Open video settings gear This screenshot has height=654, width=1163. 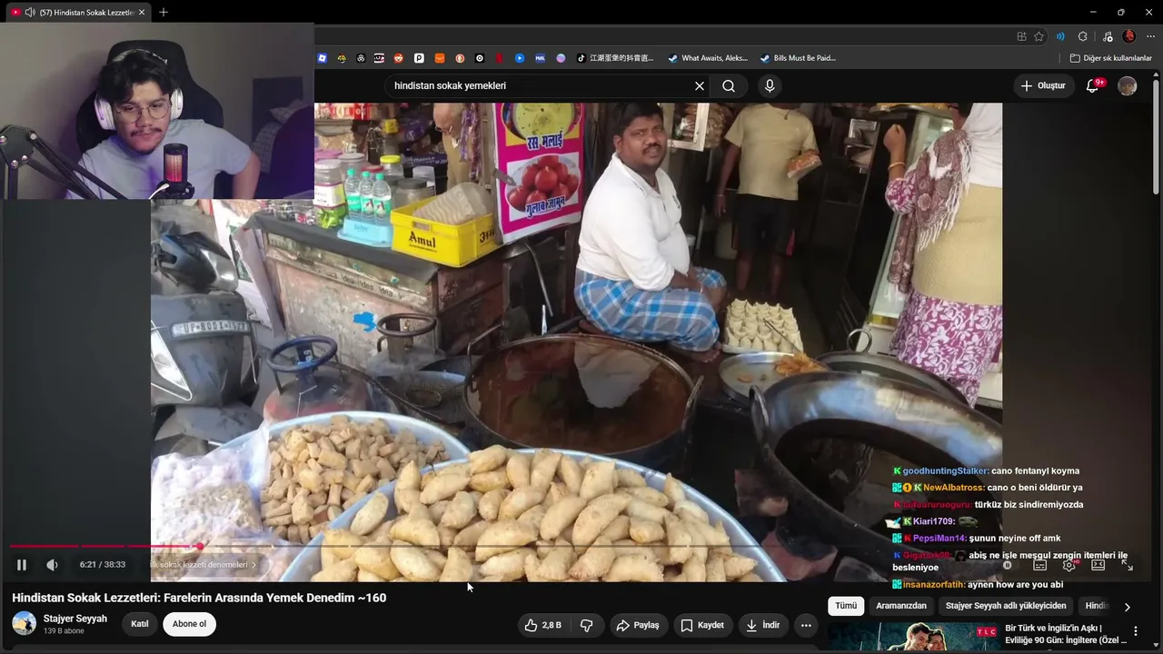(1069, 565)
